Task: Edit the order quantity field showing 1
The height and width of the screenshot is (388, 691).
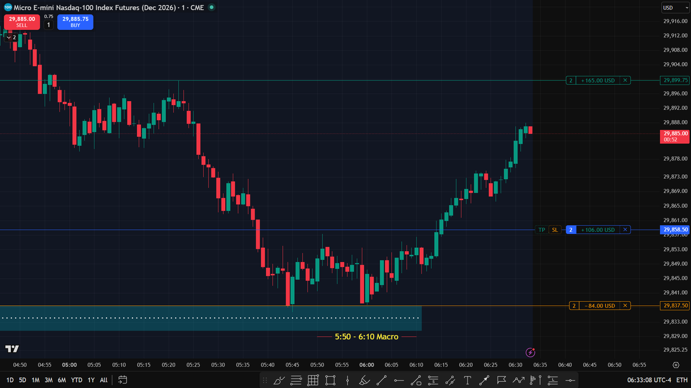Action: point(48,25)
